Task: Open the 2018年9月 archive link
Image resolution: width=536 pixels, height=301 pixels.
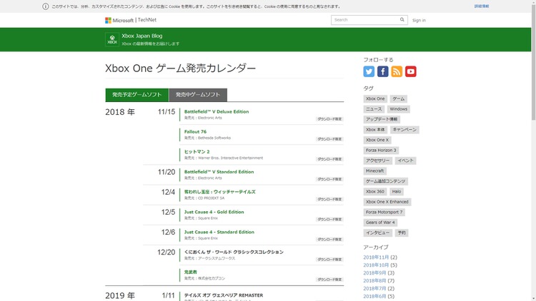Action: click(374, 273)
